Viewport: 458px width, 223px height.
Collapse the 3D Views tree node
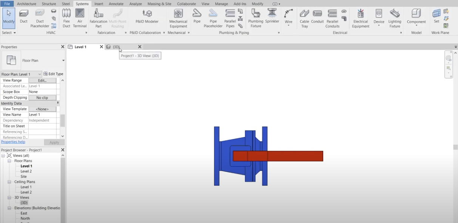9,197
